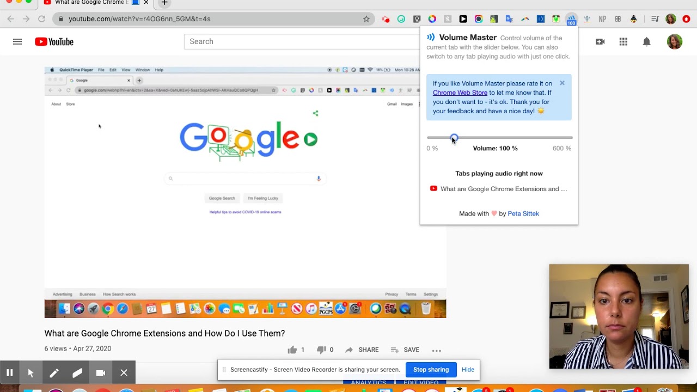
Task: Click the YouTube search input field
Action: coord(302,41)
